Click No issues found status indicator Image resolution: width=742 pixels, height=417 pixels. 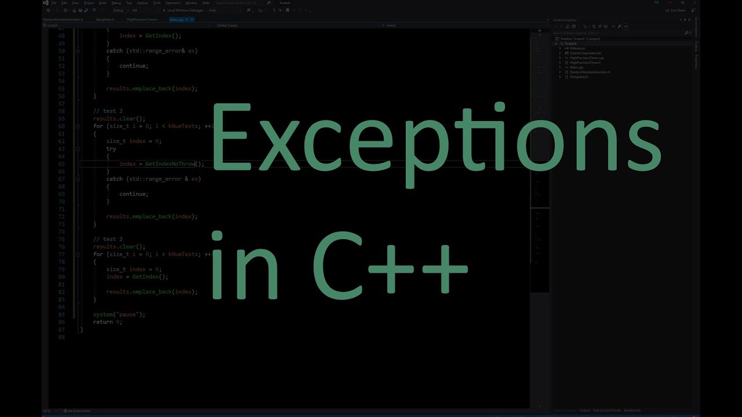[x=77, y=411]
